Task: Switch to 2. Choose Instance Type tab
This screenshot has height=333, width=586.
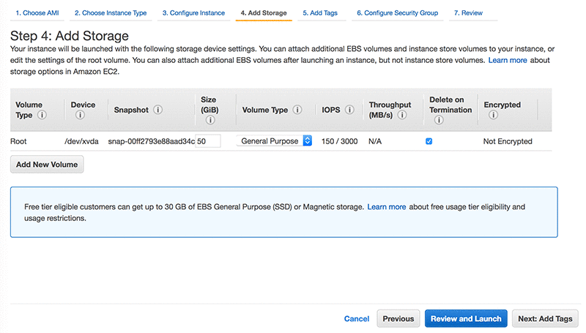Action: [110, 13]
